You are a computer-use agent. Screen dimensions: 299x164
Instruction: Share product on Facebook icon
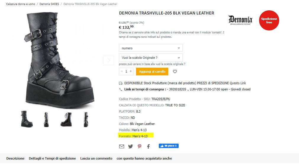click(x=148, y=146)
